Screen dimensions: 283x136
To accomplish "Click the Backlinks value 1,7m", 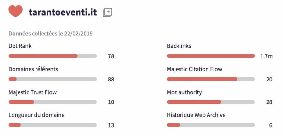I will (x=266, y=56).
